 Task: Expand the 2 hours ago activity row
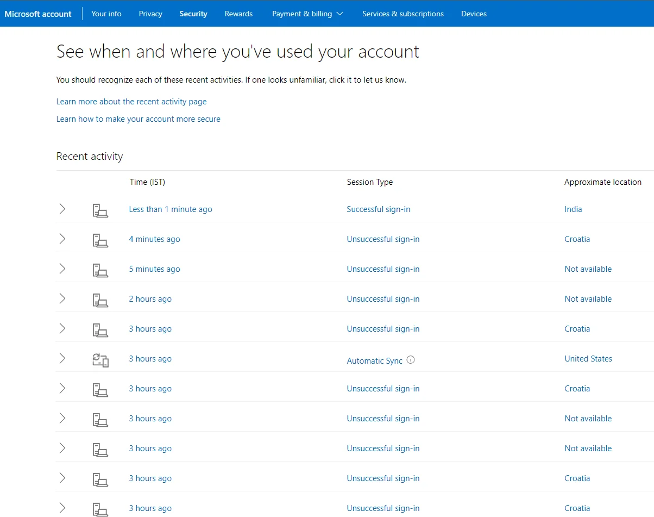click(x=62, y=298)
